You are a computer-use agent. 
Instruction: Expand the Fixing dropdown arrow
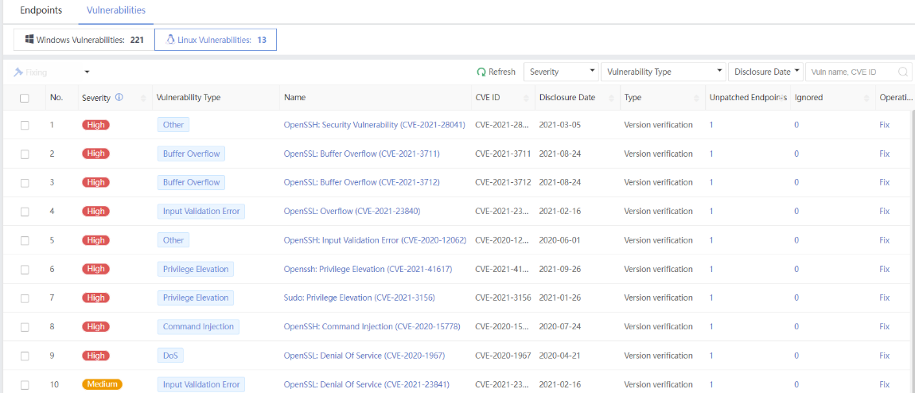(87, 72)
